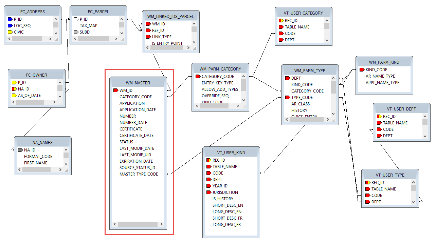Select the yellow key icon beside CIVIC

point(10,32)
